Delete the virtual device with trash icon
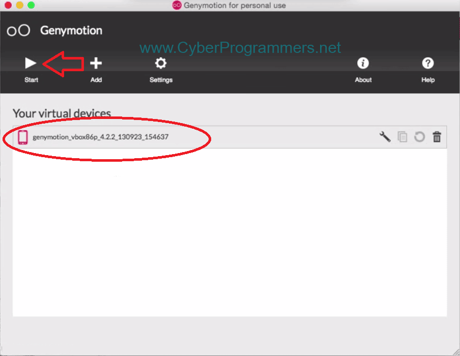The height and width of the screenshot is (356, 460). pos(437,137)
